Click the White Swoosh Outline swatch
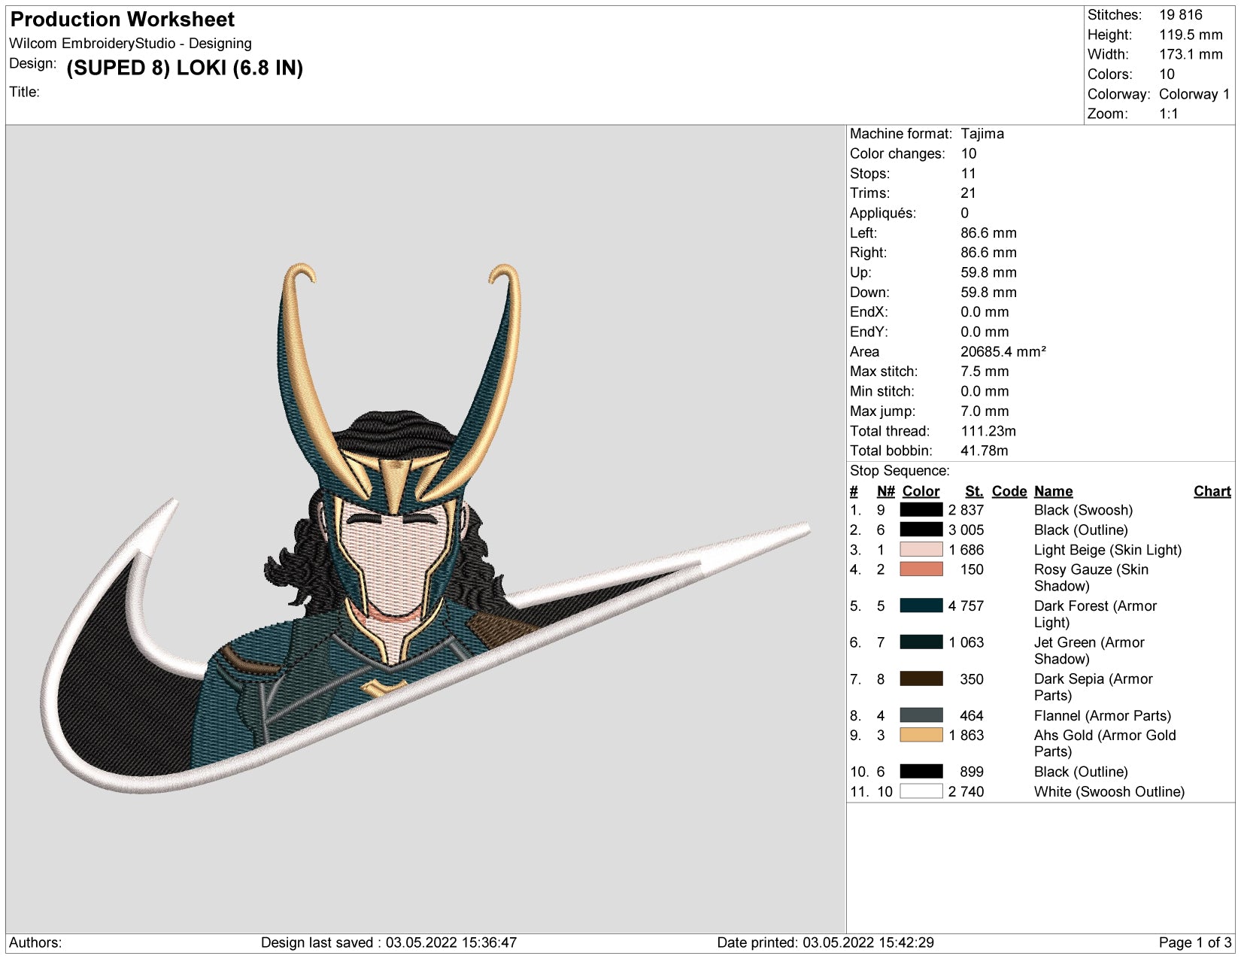This screenshot has height=959, width=1241. tap(921, 791)
